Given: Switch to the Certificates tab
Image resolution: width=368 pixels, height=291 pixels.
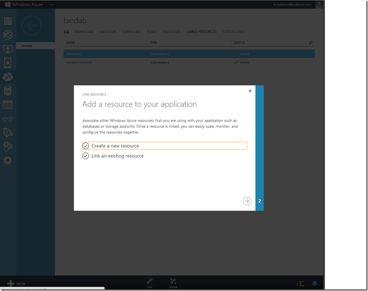Looking at the screenshot, I should click(x=234, y=32).
